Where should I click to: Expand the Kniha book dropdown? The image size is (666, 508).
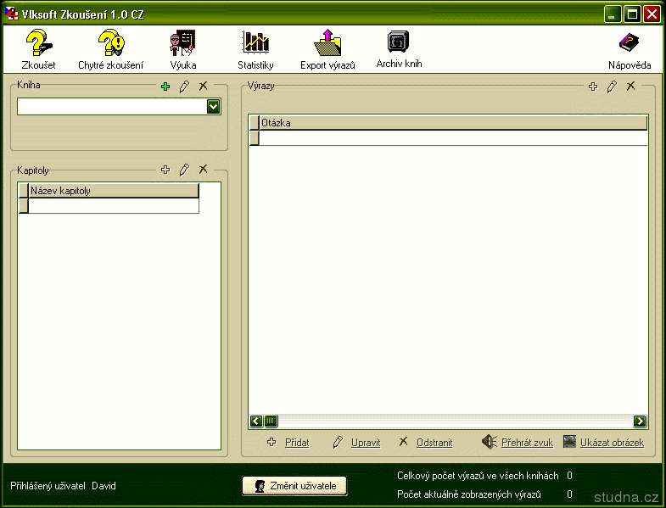point(214,107)
